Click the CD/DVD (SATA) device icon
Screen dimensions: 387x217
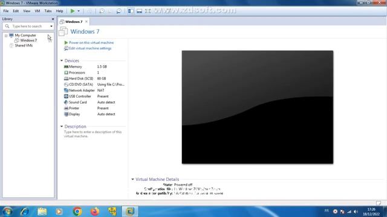click(x=66, y=84)
